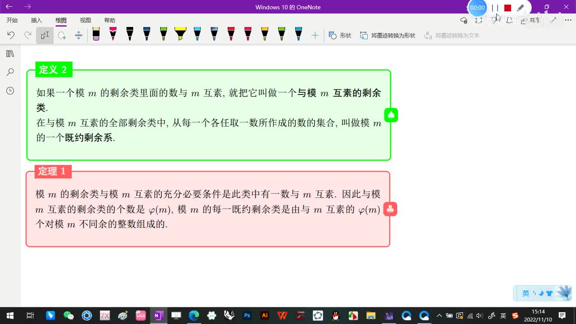Click the Sogou input method floating bar
576x324 pixels.
pos(542,293)
